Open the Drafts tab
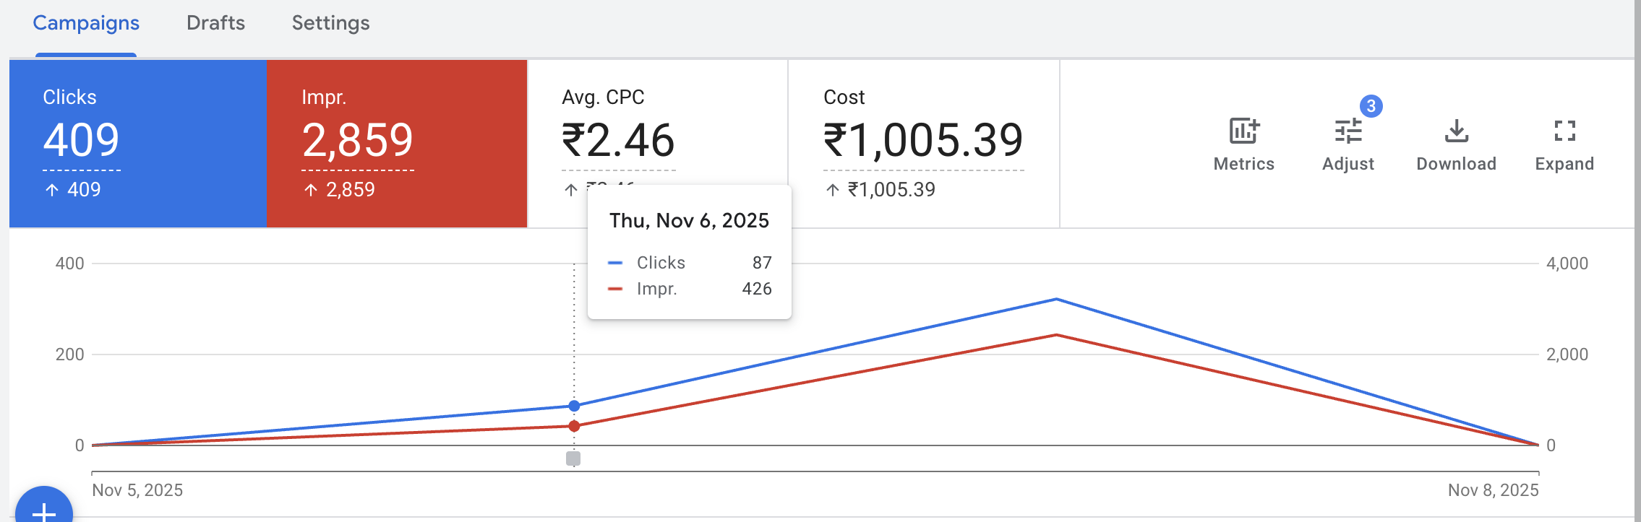The height and width of the screenshot is (522, 1641). coord(215,23)
